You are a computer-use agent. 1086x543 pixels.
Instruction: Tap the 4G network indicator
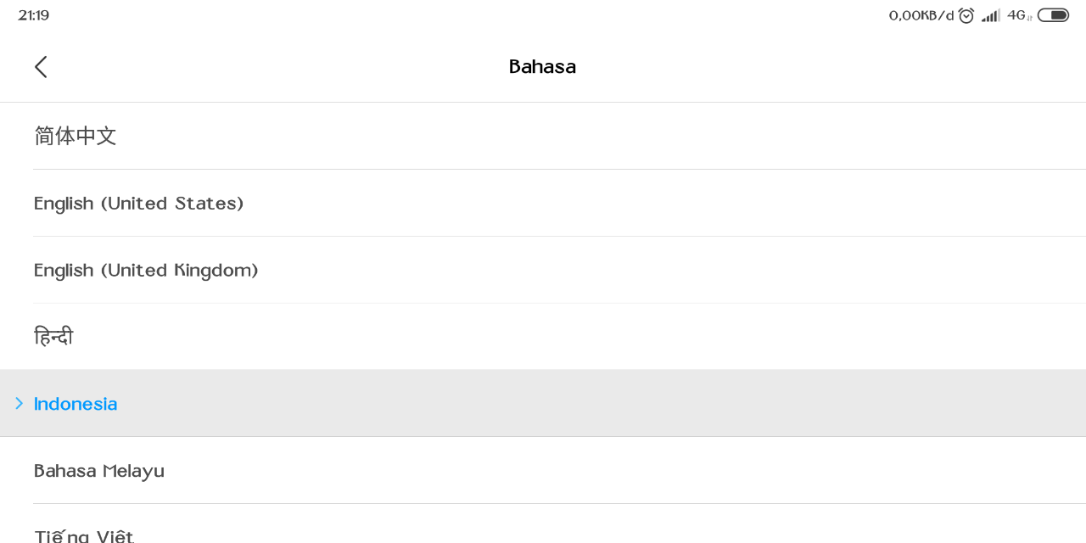pos(1019,15)
